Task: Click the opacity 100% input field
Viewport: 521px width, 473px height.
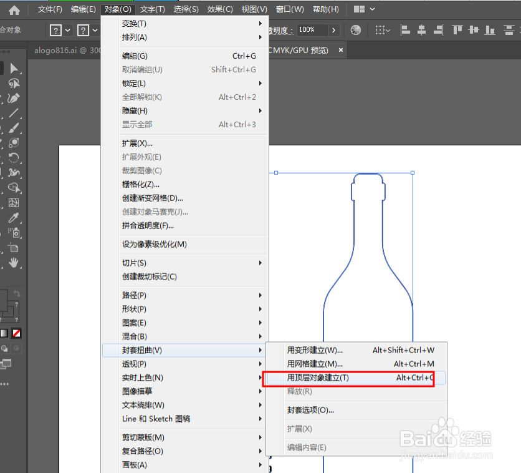Action: point(312,30)
